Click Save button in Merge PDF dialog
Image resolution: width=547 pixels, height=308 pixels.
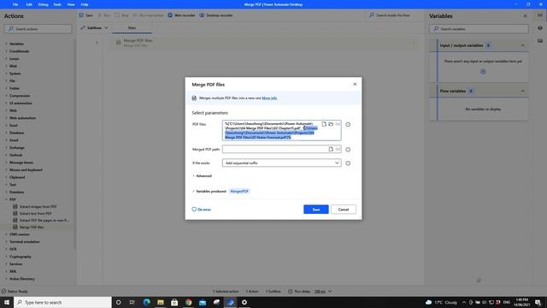coord(316,210)
